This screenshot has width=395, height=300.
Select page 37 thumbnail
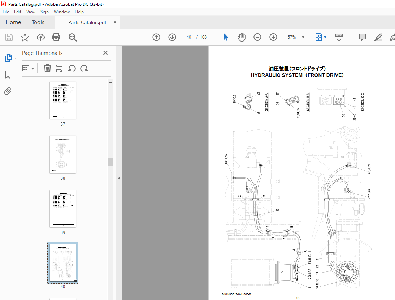[x=63, y=100]
